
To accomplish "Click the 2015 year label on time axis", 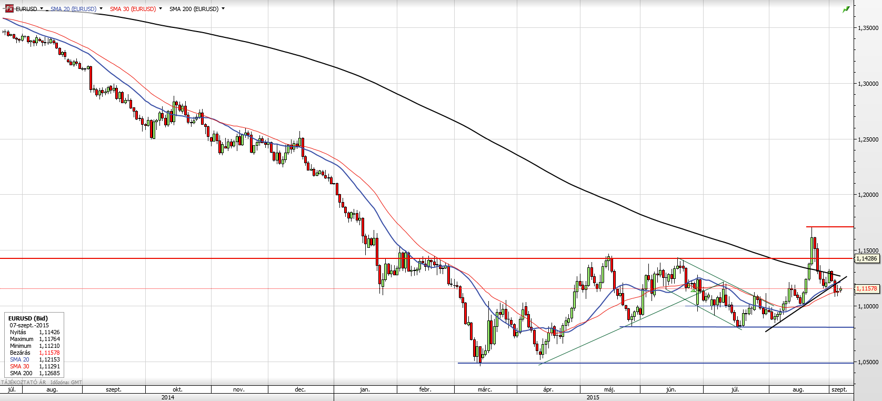I will [x=593, y=397].
